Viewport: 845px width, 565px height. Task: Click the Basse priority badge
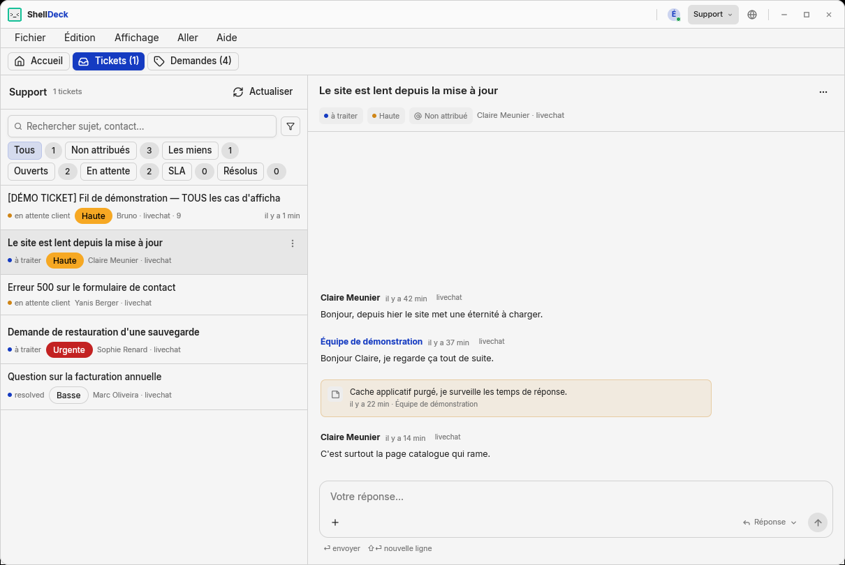tap(68, 395)
